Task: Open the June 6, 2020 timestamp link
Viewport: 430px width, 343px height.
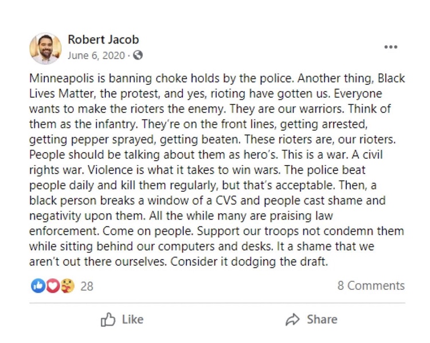Action: point(96,56)
